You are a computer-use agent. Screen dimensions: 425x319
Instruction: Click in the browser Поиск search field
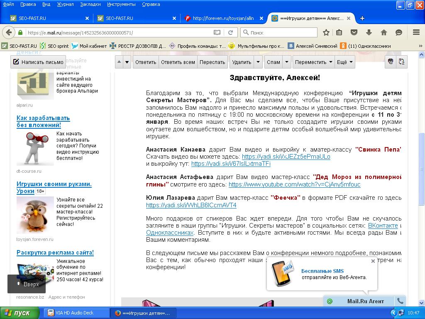click(278, 32)
